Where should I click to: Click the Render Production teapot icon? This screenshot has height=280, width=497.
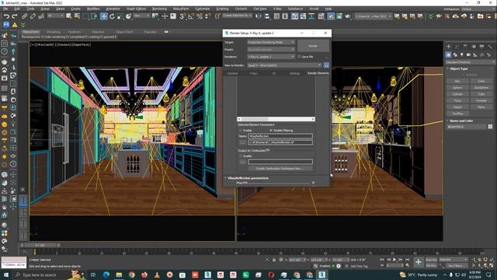tap(348, 16)
